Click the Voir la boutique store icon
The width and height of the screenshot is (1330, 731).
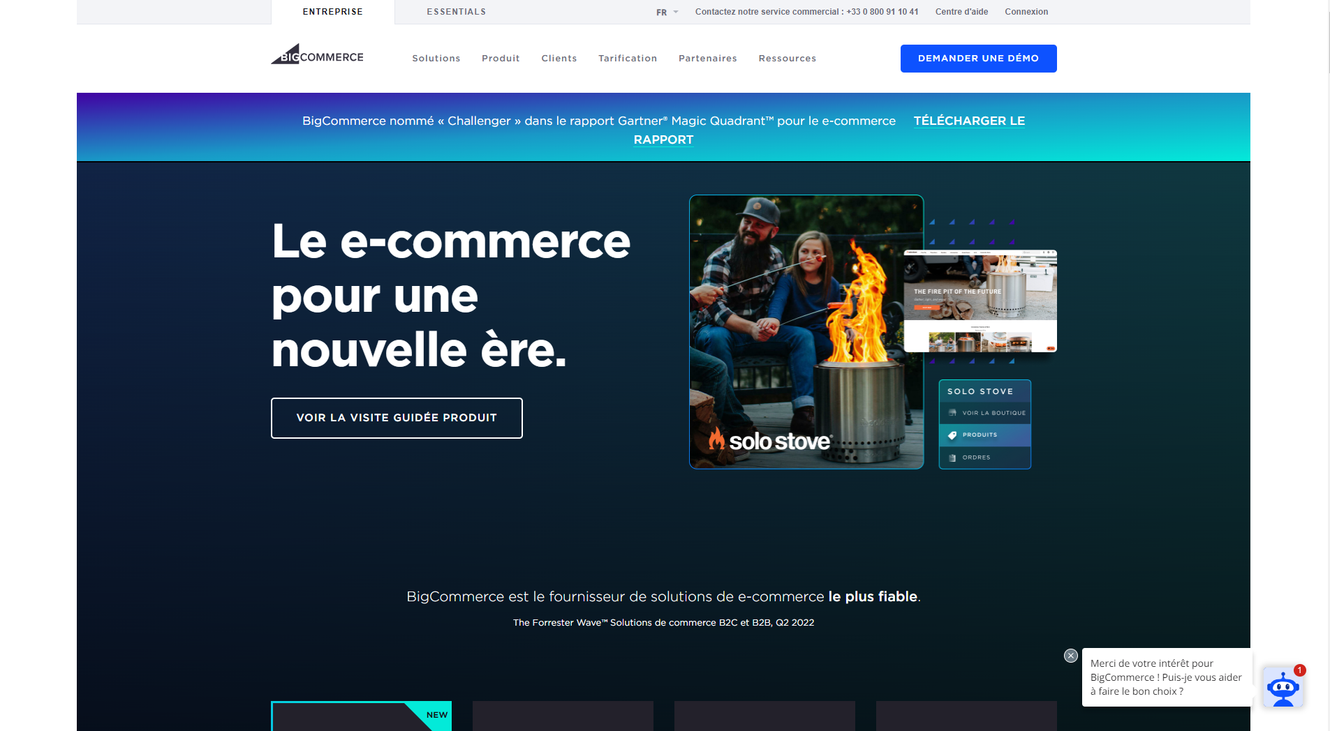pyautogui.click(x=952, y=413)
